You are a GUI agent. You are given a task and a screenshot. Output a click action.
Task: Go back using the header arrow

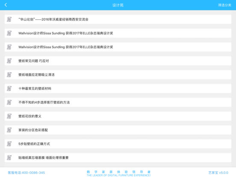6,5
